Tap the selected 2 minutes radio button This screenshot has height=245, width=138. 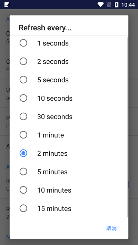coord(23,153)
